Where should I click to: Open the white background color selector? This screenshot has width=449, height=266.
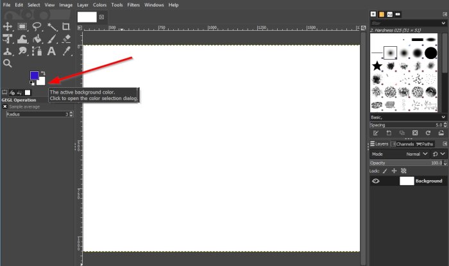(42, 82)
